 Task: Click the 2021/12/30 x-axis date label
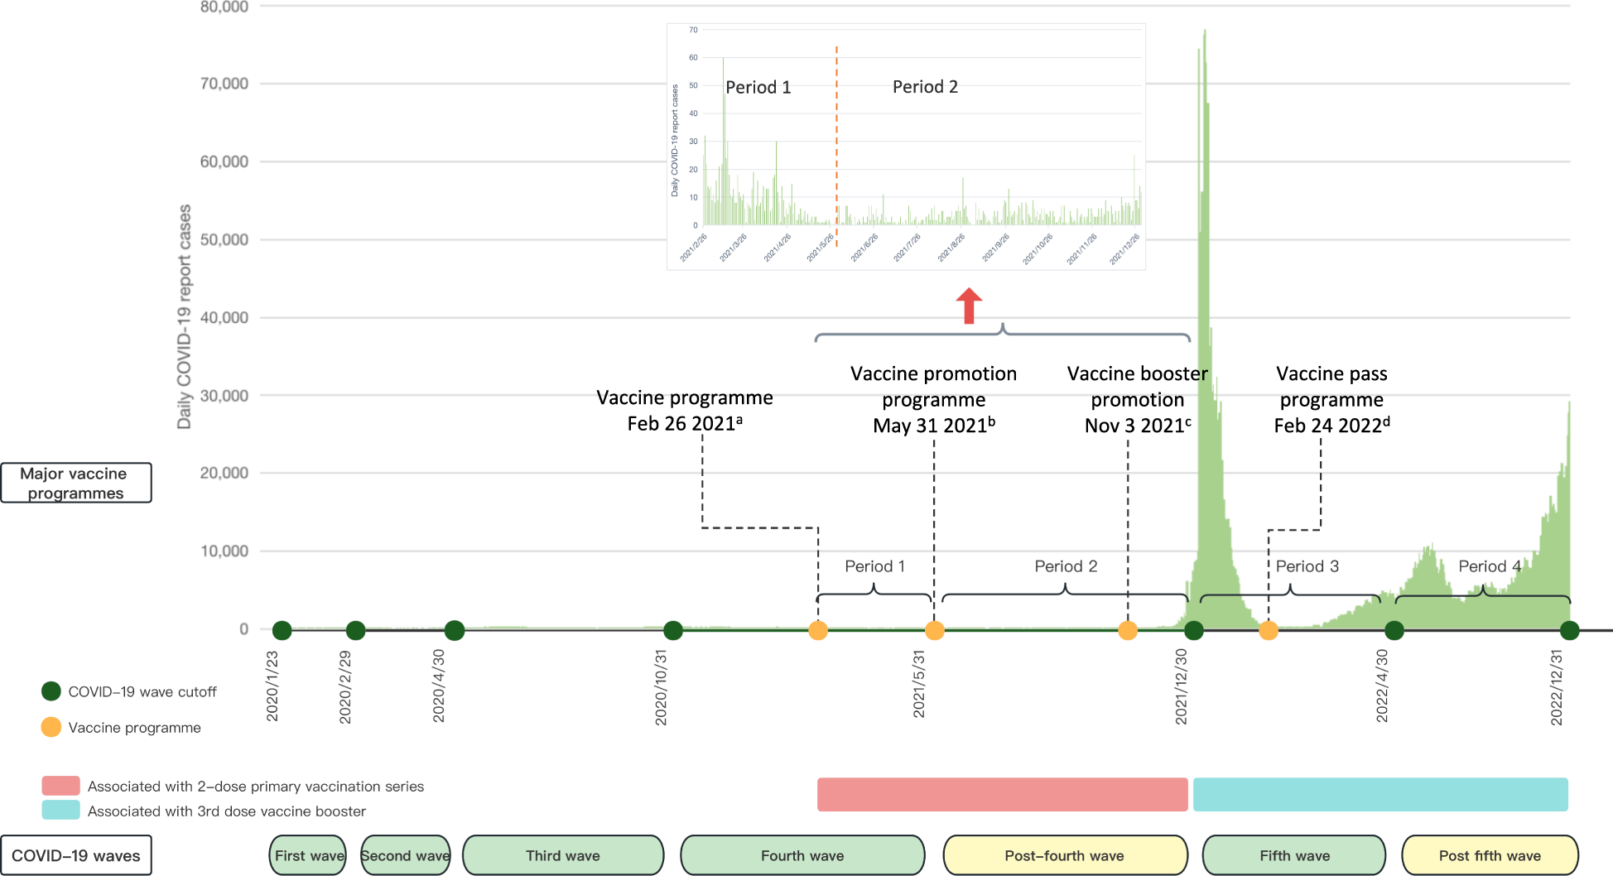(x=1182, y=686)
